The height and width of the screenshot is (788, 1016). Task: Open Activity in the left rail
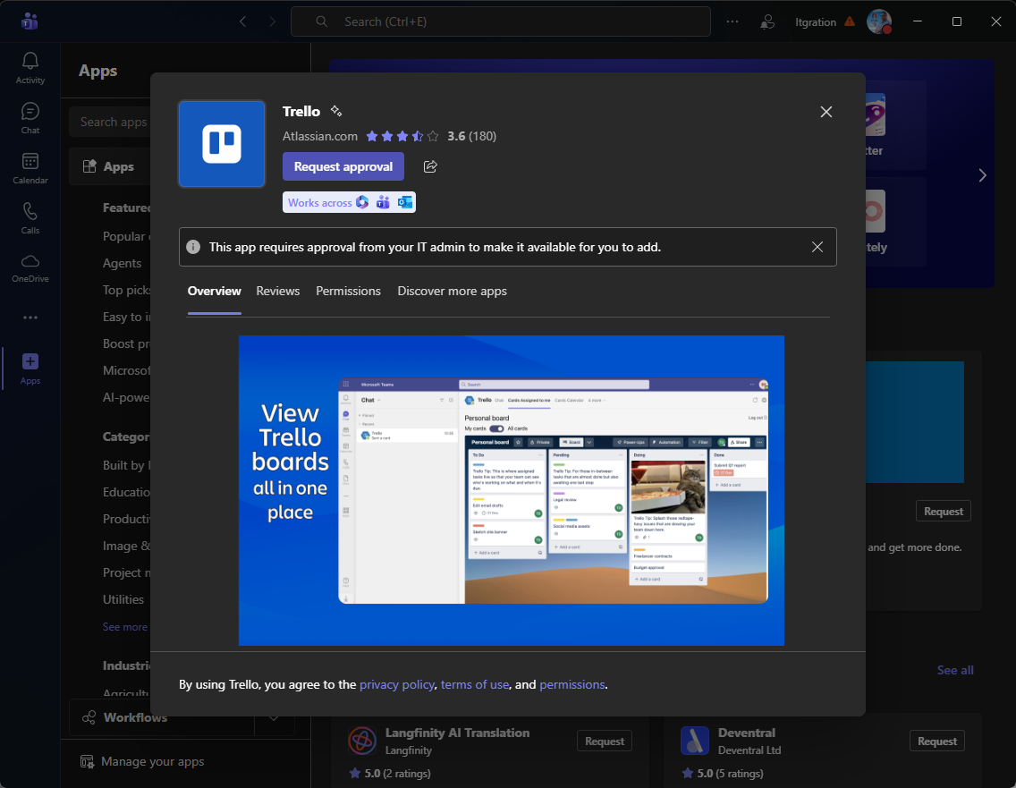[x=30, y=68]
